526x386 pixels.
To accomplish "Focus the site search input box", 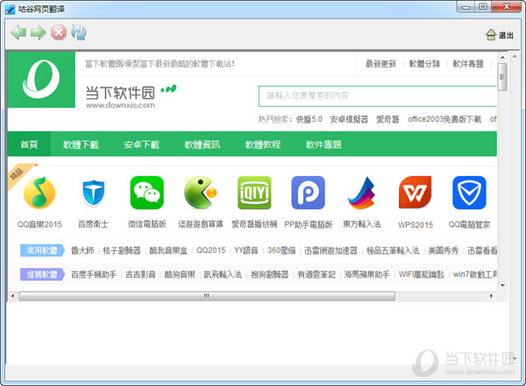I will click(378, 96).
